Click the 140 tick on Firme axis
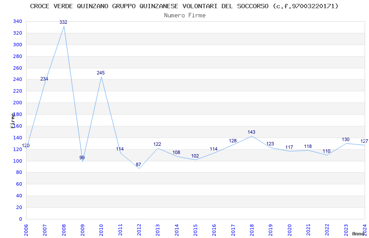 (x=18, y=138)
